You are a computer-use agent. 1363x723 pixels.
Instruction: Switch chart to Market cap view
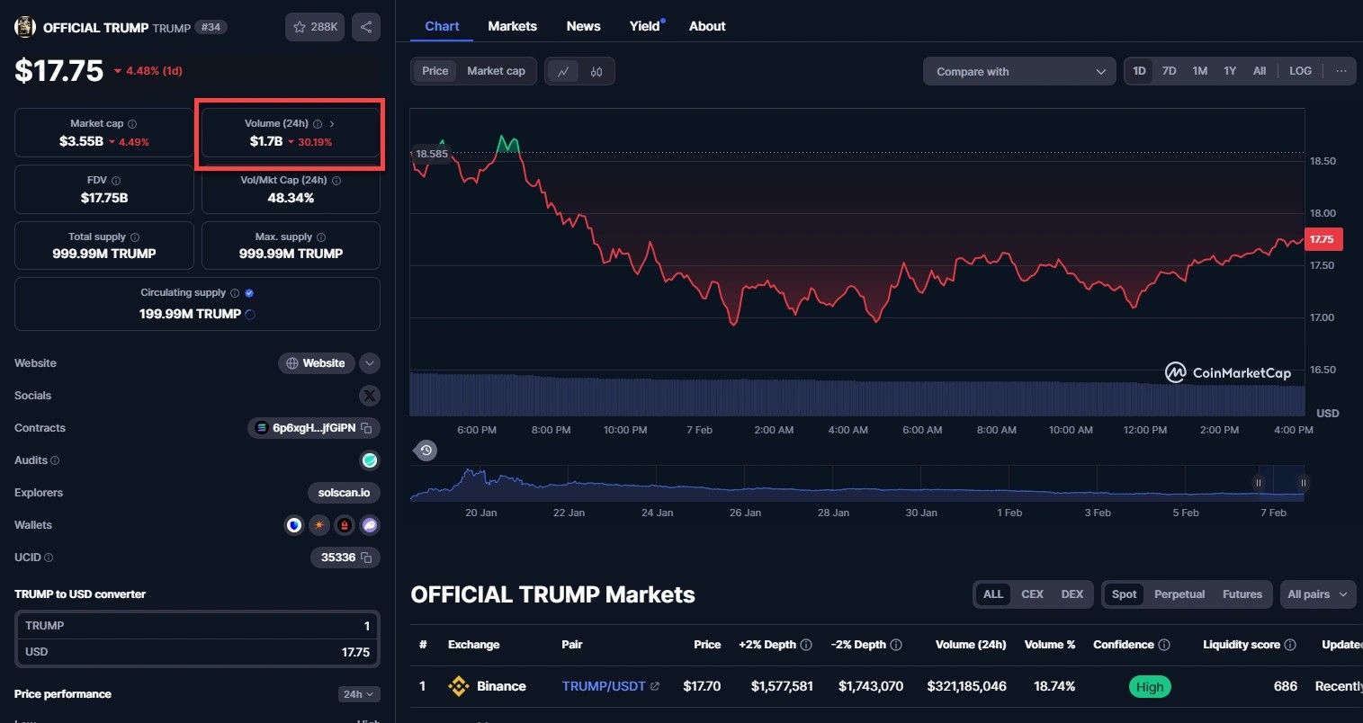[496, 71]
